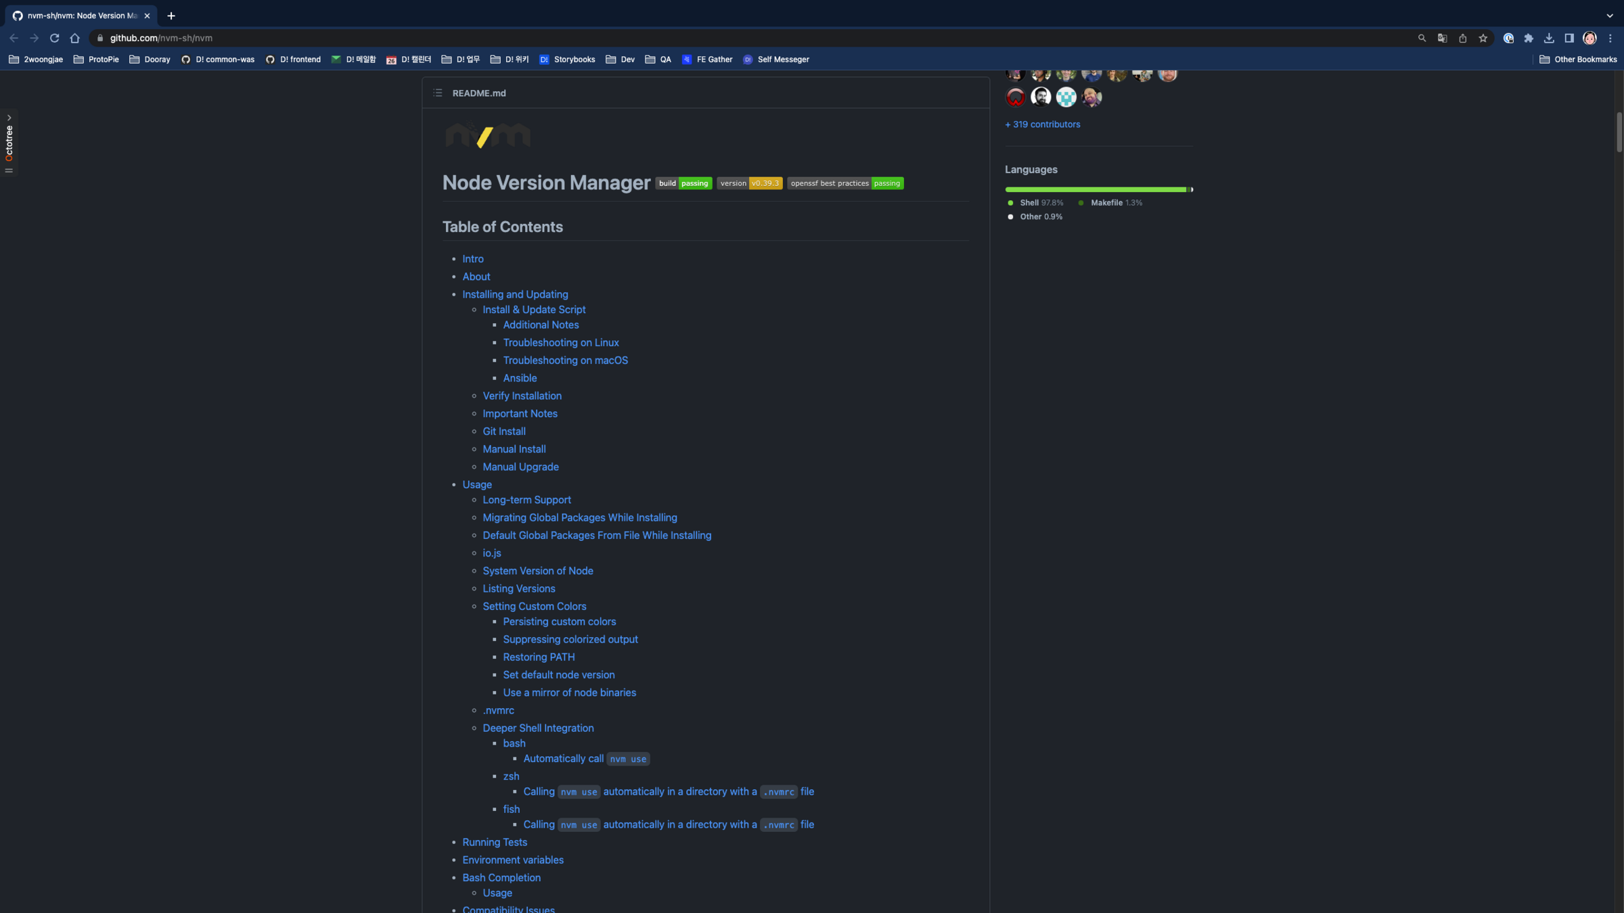The height and width of the screenshot is (913, 1624).
Task: Go to Troubleshooting on macOS section
Action: click(565, 360)
